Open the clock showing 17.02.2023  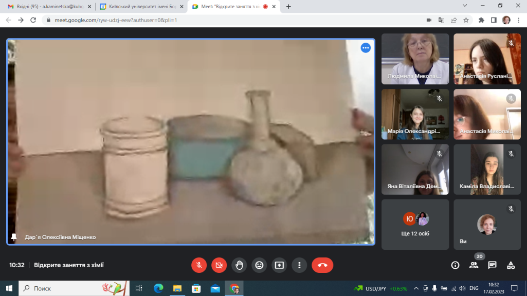click(494, 288)
